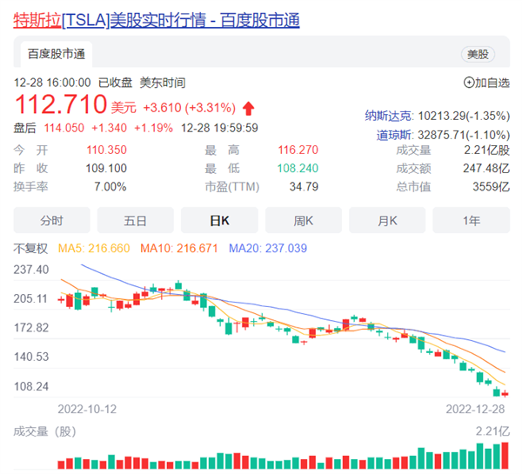
Task: Open the 道琼斯 index link
Action: [x=394, y=135]
